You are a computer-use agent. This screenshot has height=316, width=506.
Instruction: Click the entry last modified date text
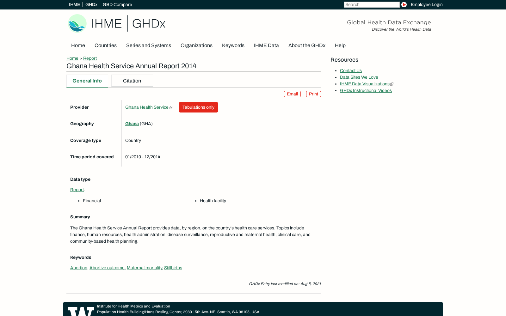(x=285, y=284)
